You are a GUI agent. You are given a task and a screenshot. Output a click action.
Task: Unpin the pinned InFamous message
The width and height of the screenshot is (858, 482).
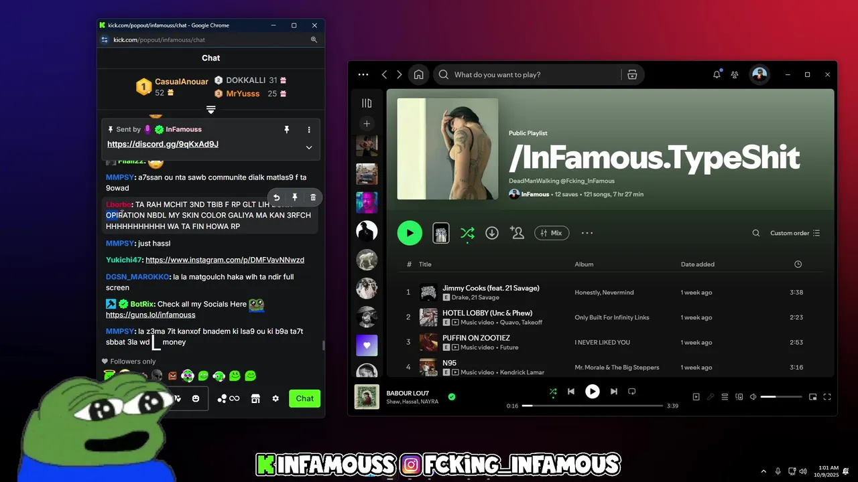pyautogui.click(x=287, y=129)
